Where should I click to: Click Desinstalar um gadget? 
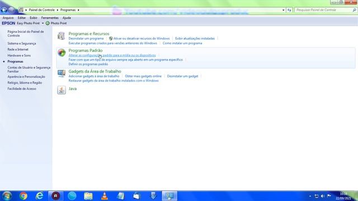(183, 76)
